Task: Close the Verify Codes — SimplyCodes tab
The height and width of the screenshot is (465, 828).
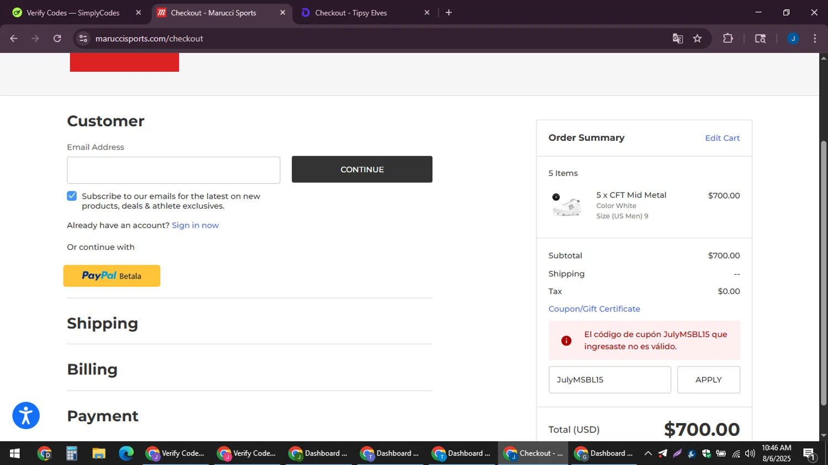Action: coord(139,13)
